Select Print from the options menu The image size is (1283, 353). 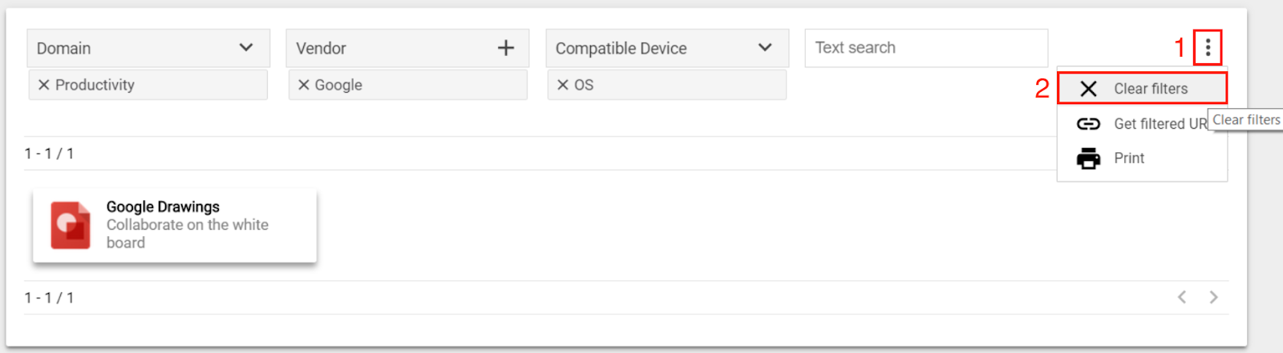tap(1142, 158)
